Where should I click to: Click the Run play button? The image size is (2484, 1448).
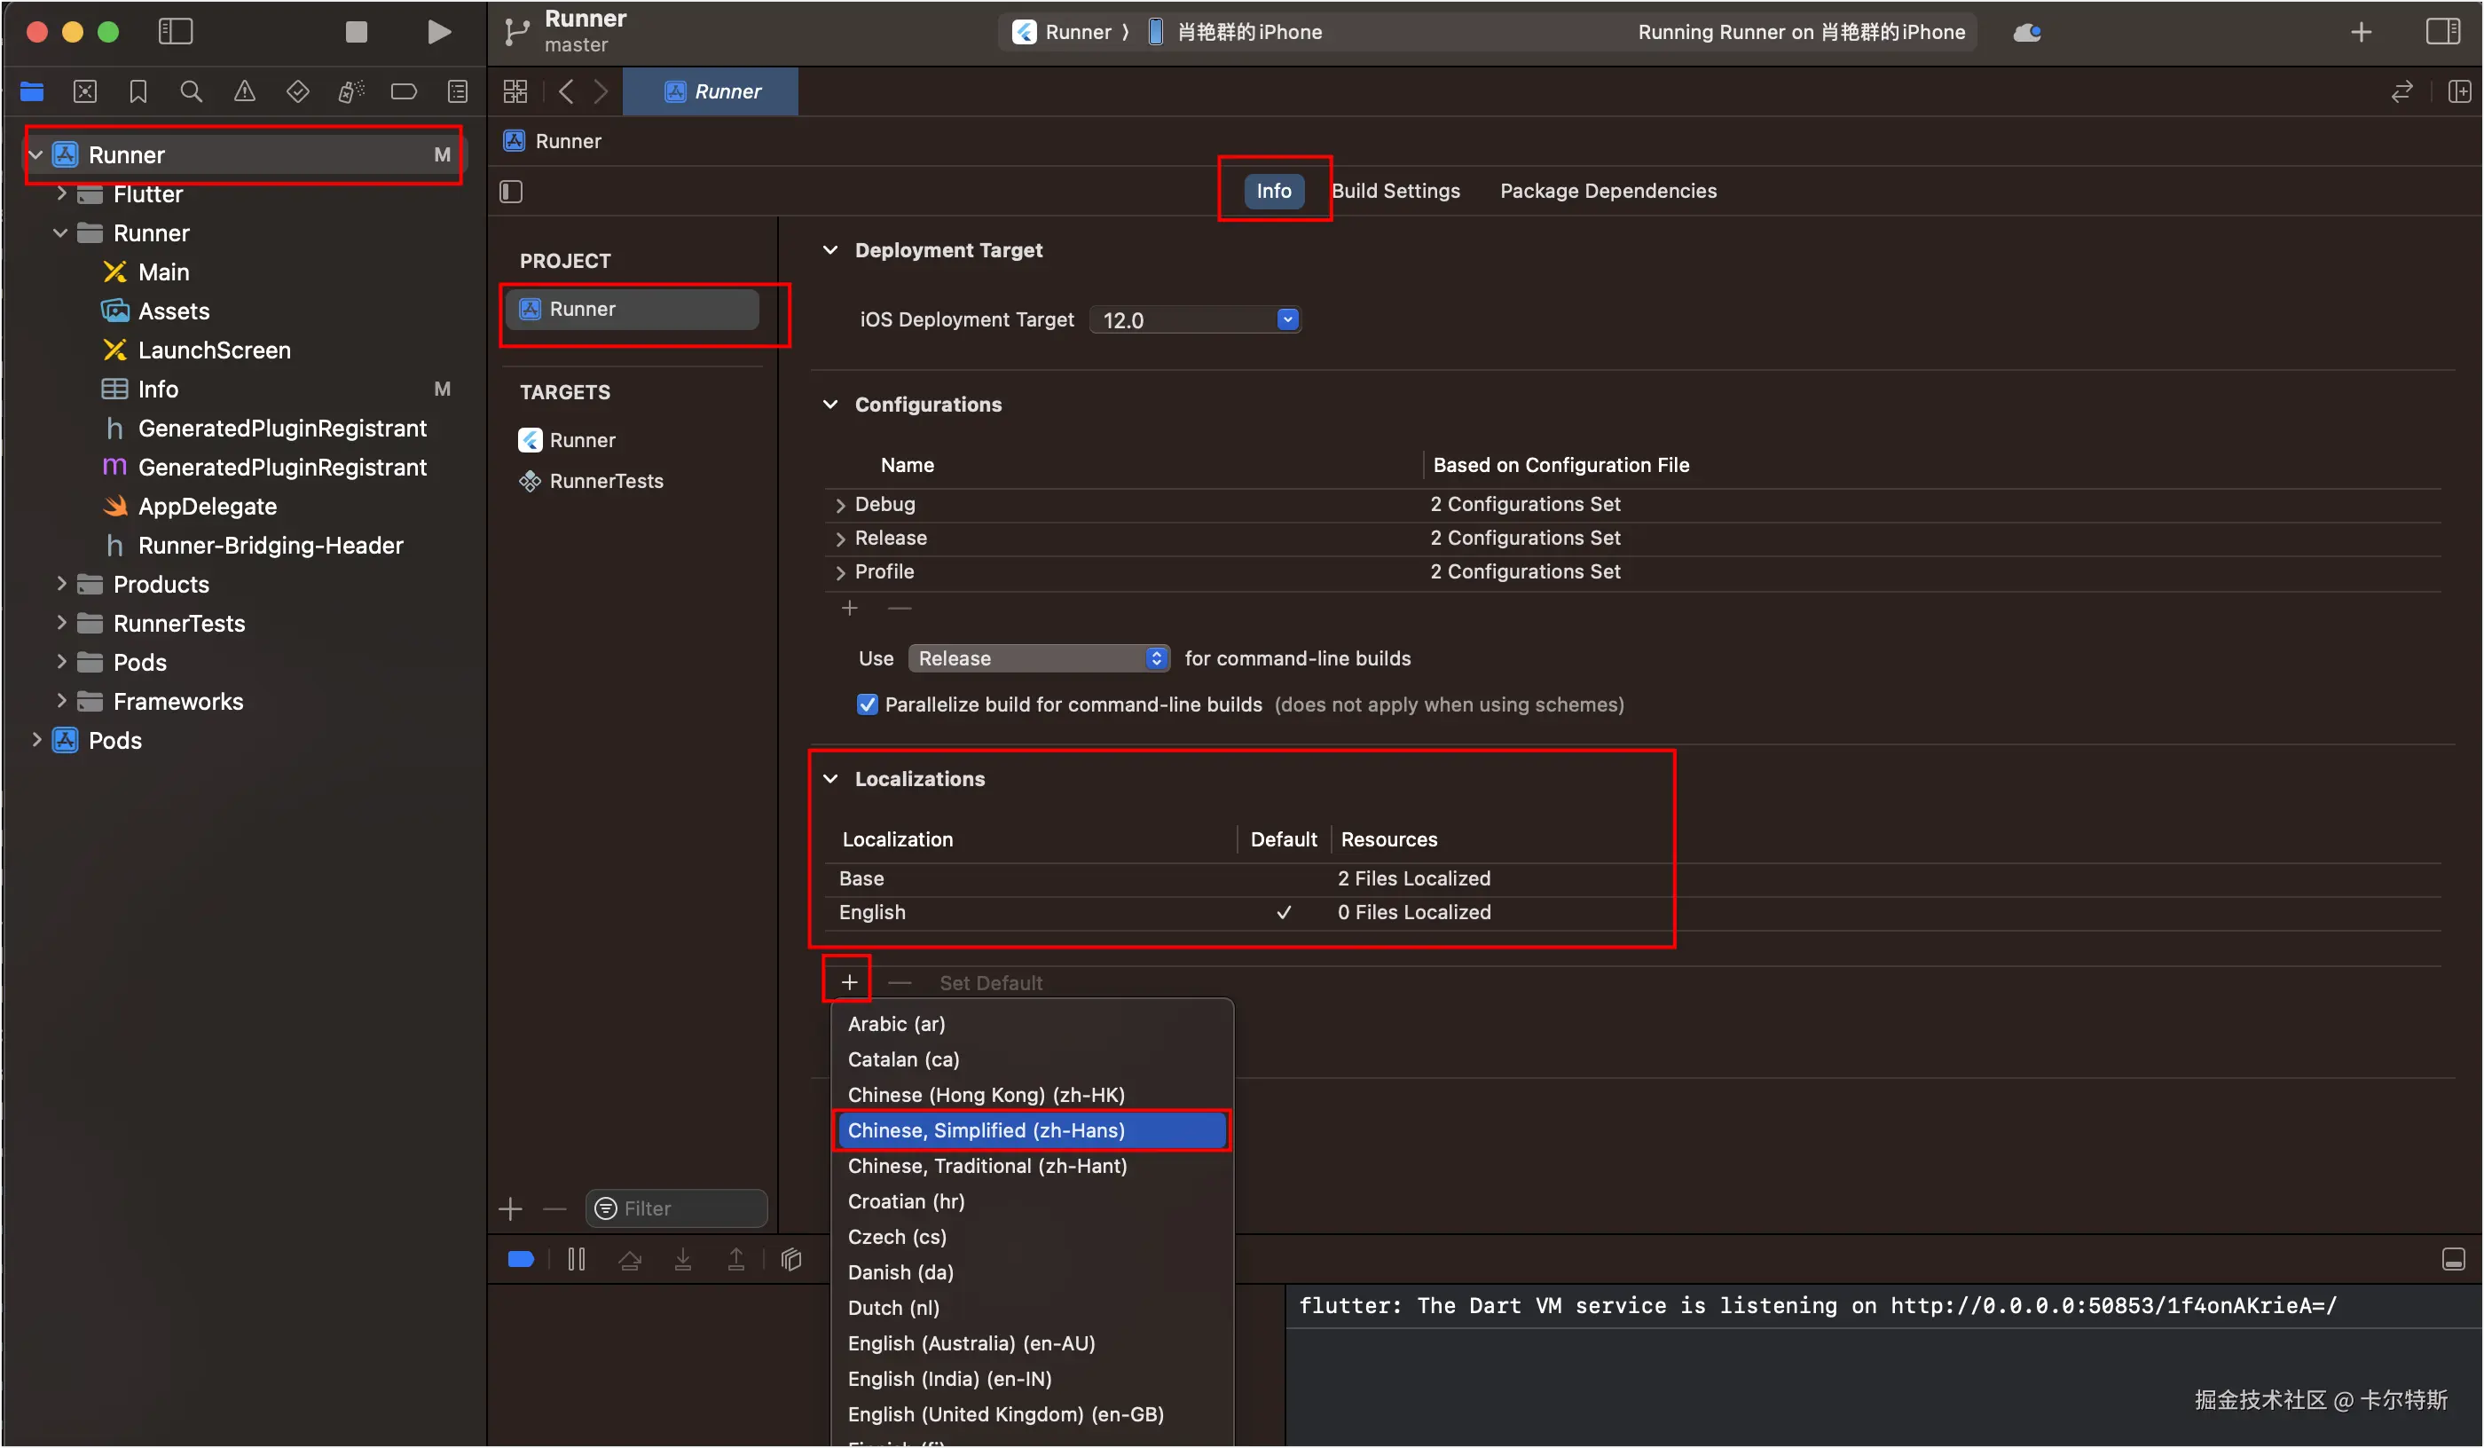click(438, 32)
